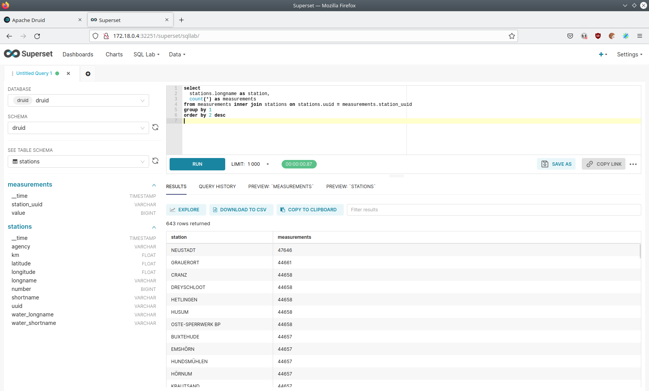The image size is (649, 391).
Task: Refresh the schema list icon
Action: pos(155,127)
